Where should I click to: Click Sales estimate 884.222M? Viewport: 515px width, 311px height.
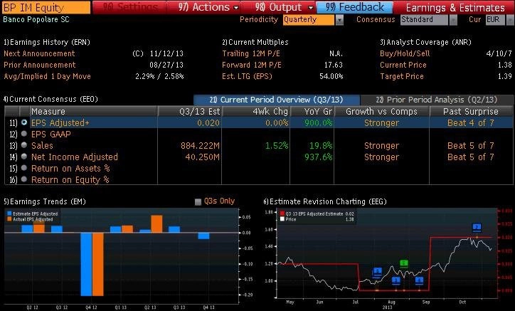(200, 145)
